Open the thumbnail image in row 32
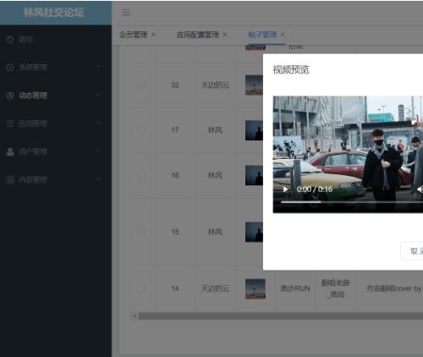The image size is (423, 357). [254, 85]
